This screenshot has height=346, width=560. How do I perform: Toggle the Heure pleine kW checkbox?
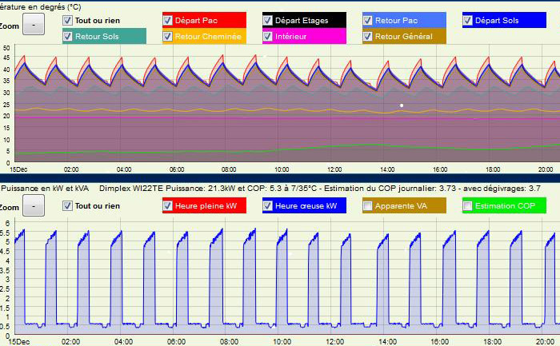click(167, 205)
